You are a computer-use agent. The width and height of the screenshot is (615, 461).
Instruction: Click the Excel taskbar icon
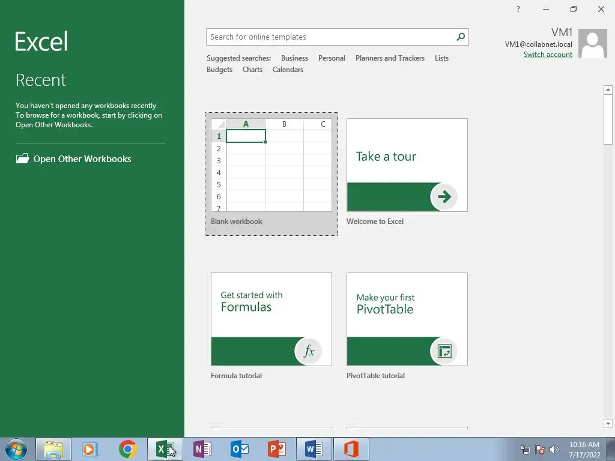[x=165, y=449]
